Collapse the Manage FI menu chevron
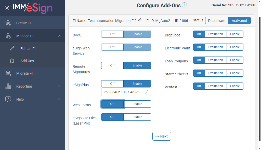The height and width of the screenshot is (150, 261). pyautogui.click(x=60, y=36)
